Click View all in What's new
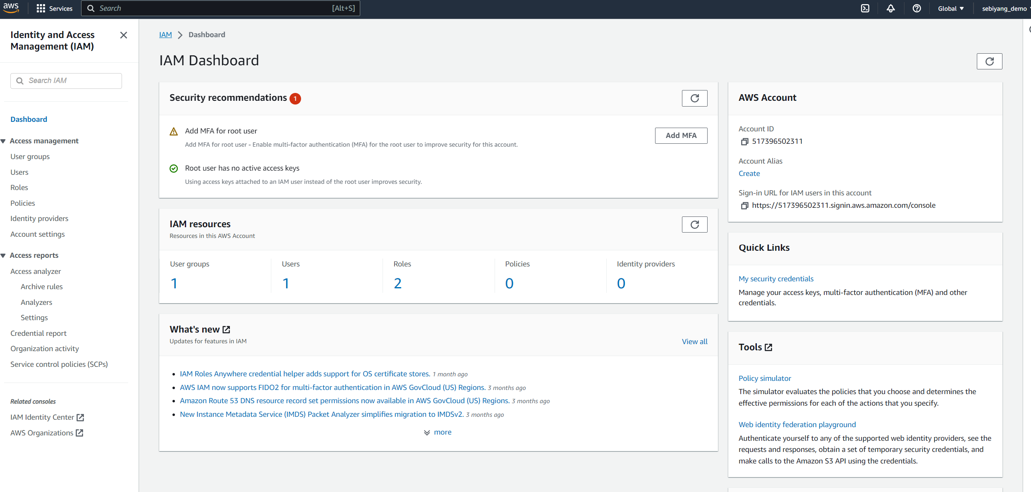This screenshot has width=1031, height=492. click(694, 342)
